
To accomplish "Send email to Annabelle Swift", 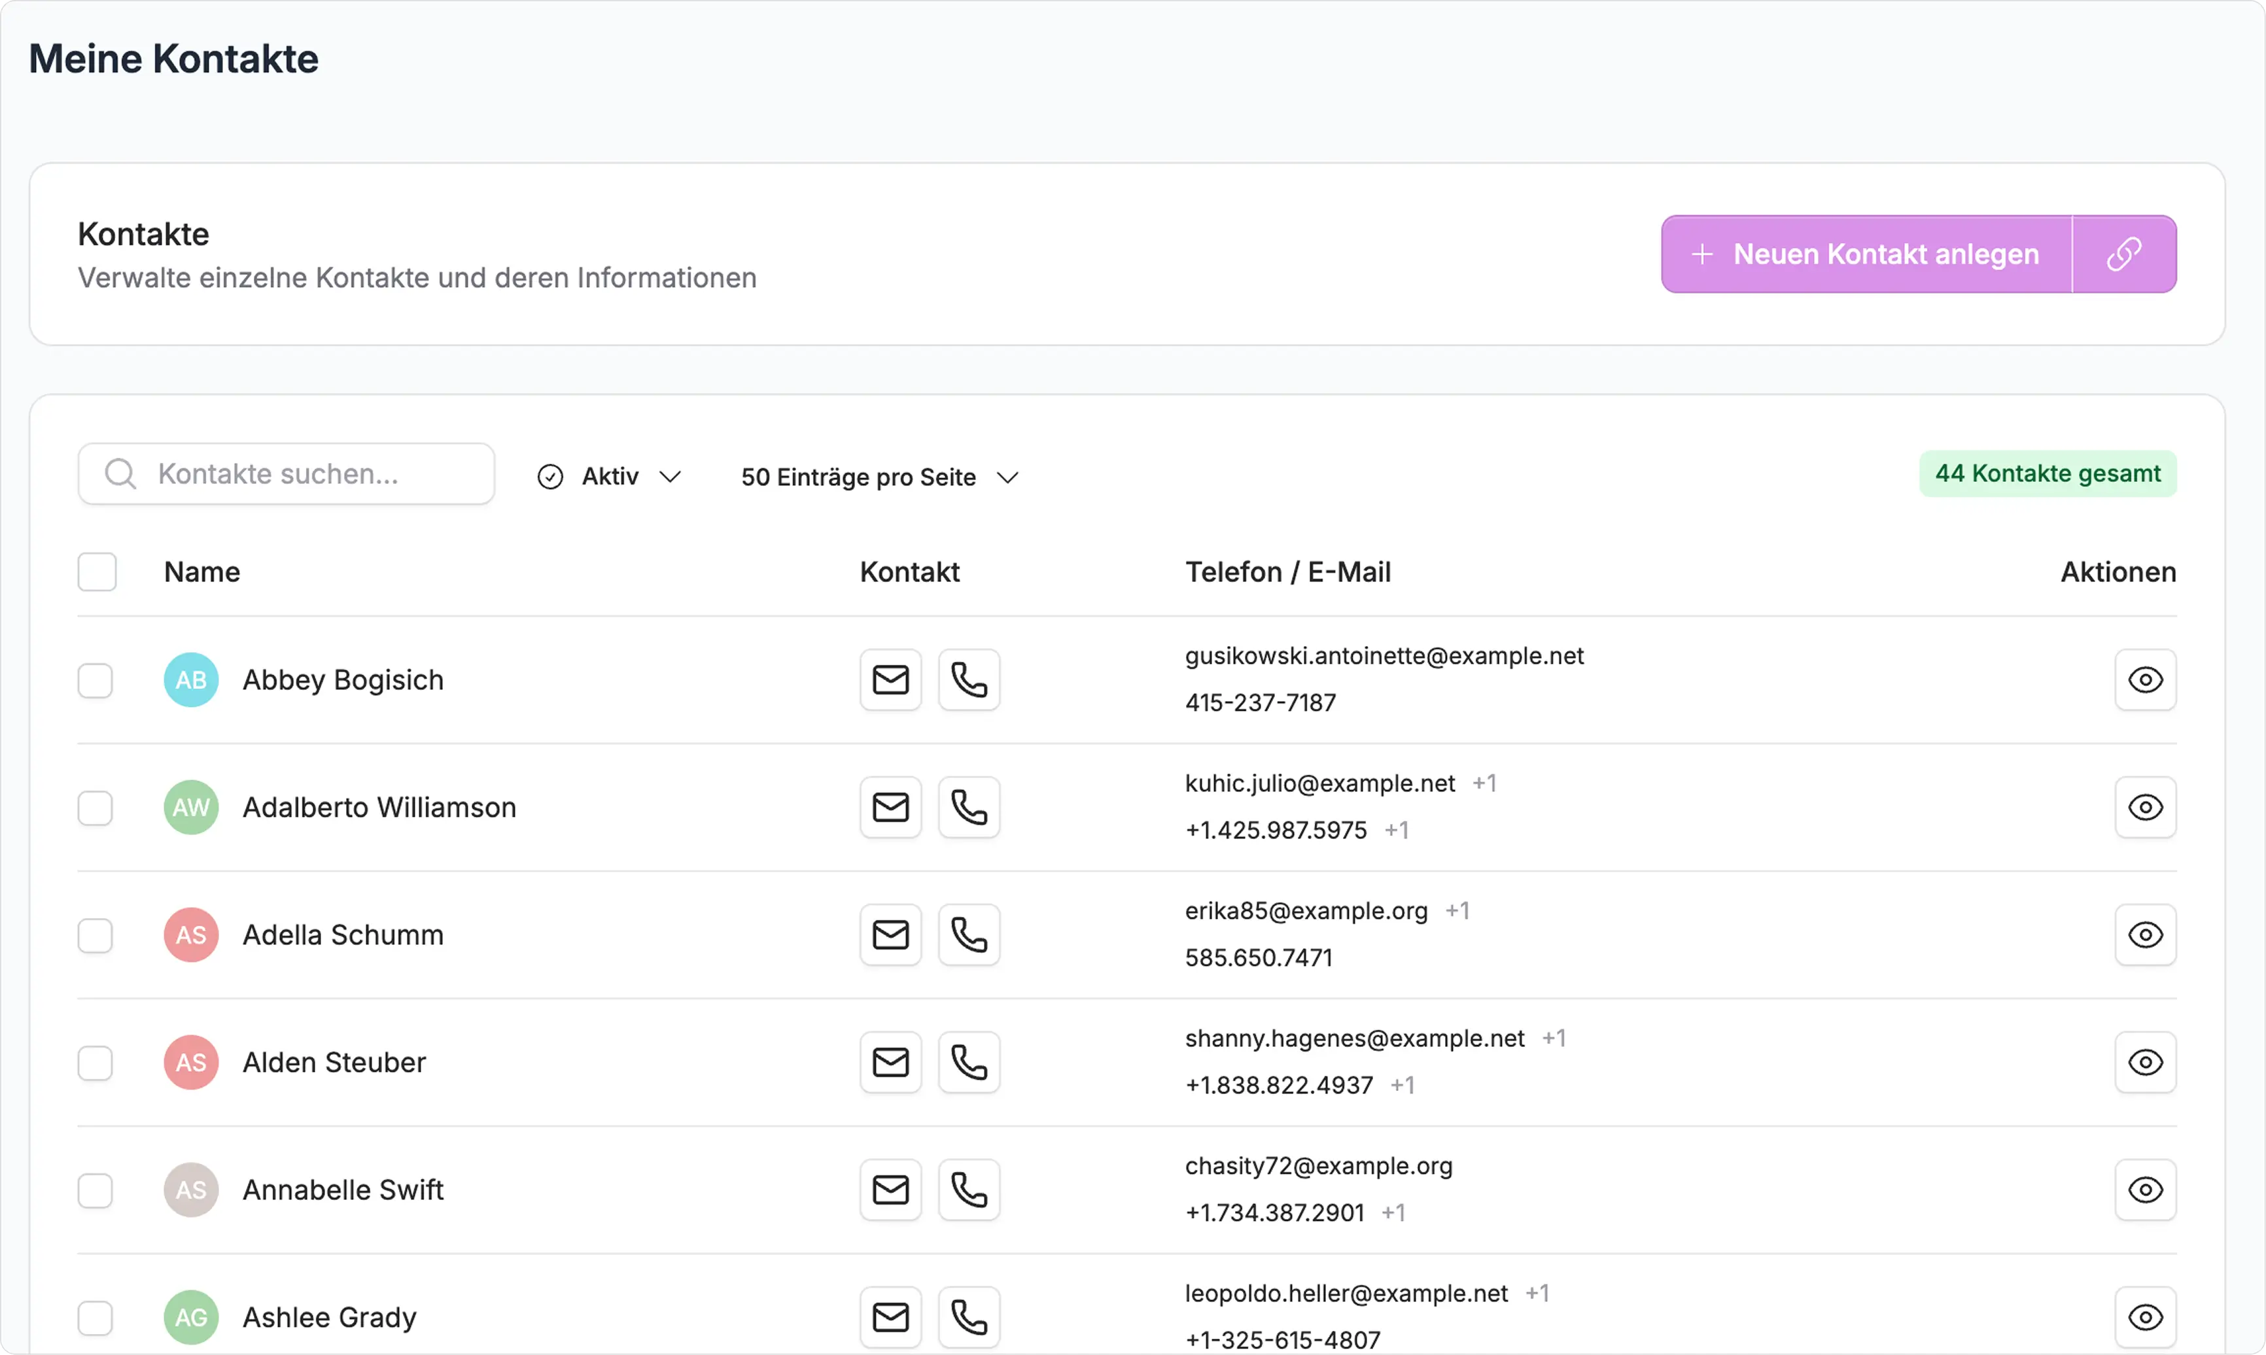I will coord(890,1190).
